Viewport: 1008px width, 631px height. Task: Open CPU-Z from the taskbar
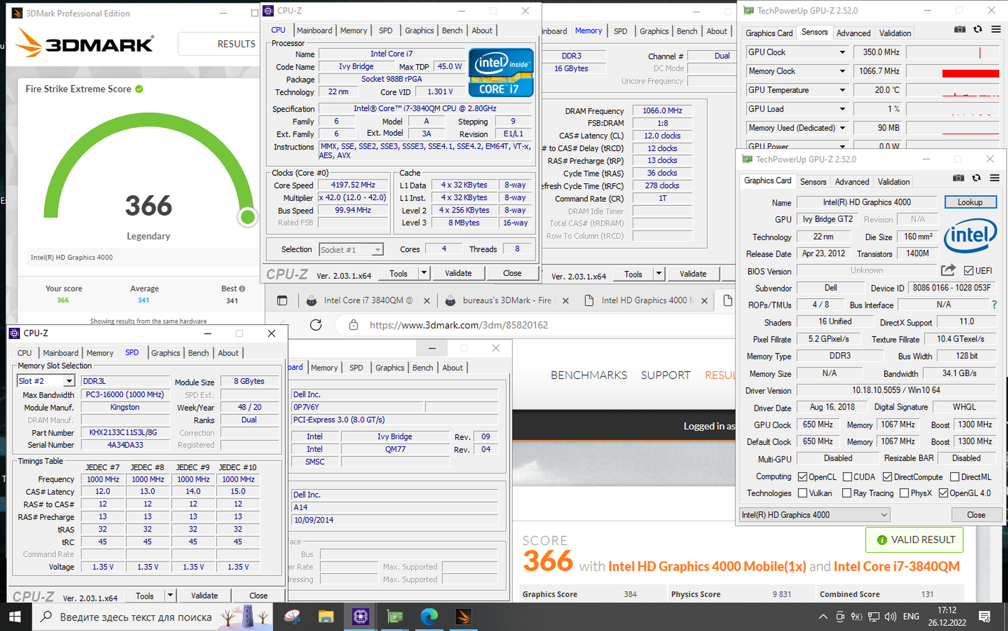(x=360, y=616)
